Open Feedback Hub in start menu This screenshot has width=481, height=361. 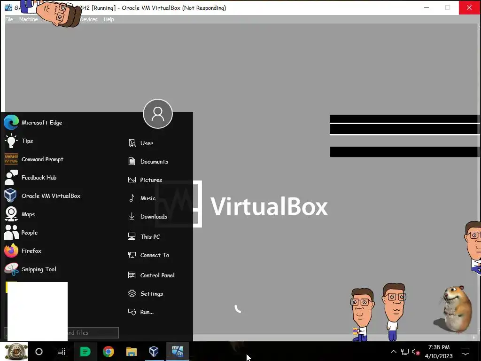pos(31,177)
